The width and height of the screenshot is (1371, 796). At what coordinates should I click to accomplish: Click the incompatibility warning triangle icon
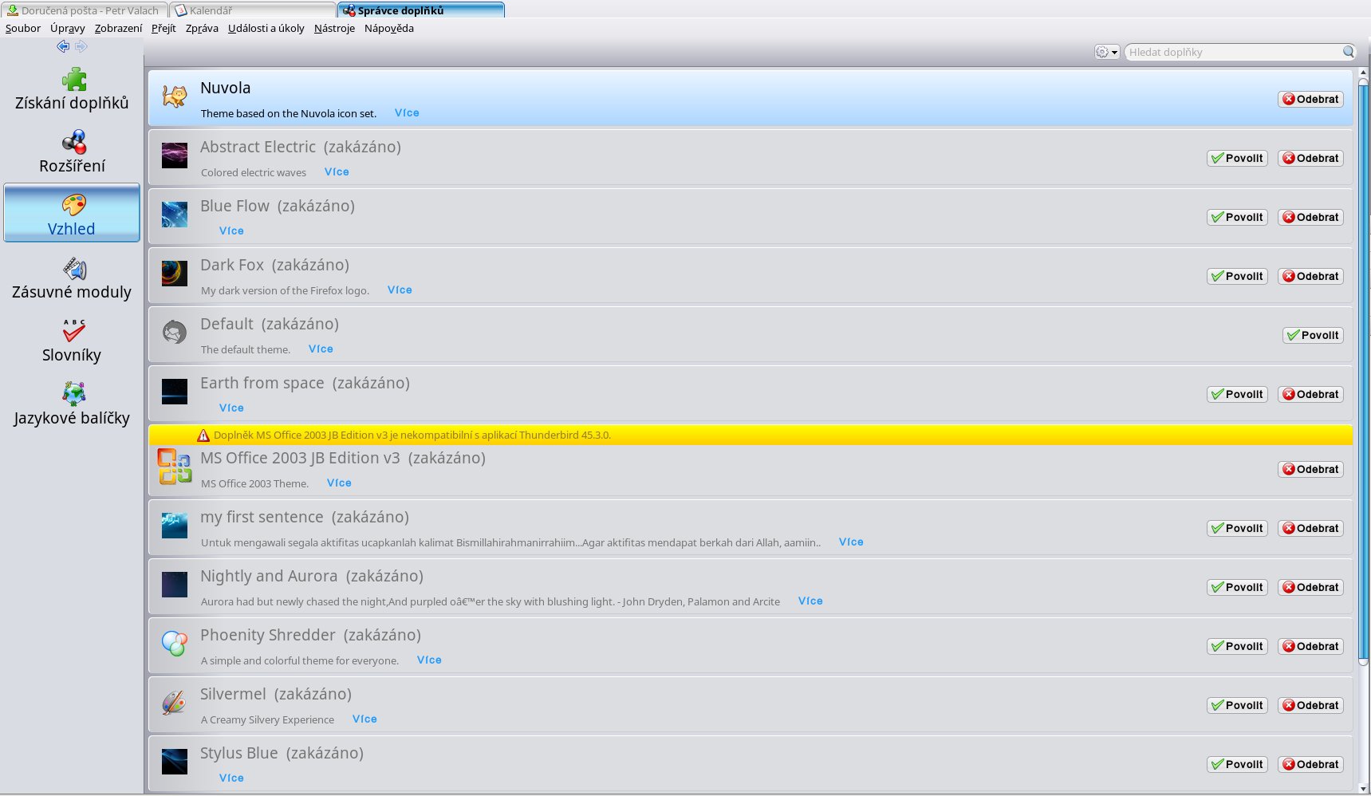click(x=203, y=435)
